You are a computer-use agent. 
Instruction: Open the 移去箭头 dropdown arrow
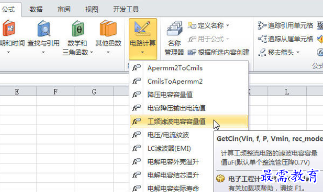[x=298, y=53]
